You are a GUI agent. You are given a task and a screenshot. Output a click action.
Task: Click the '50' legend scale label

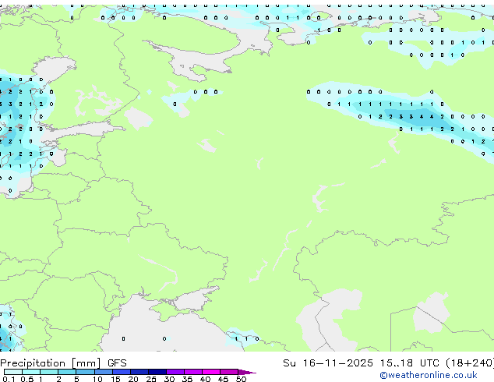coord(241,379)
